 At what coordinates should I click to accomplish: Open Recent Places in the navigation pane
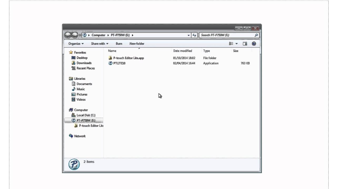click(x=86, y=68)
